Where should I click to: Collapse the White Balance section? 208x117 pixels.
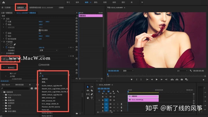[x=6, y=76]
